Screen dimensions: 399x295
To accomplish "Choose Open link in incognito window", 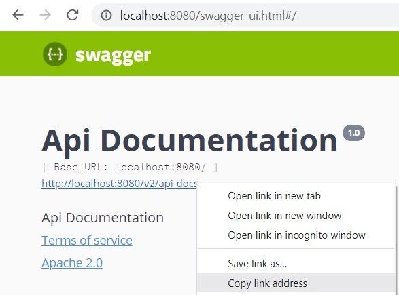I will (296, 235).
